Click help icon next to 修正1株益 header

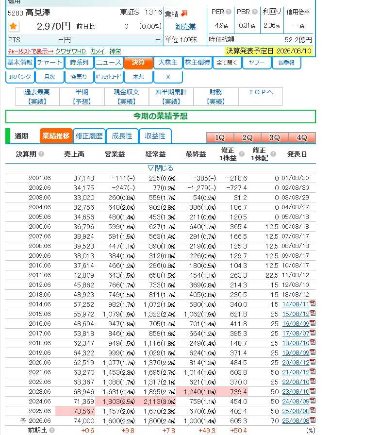pyautogui.click(x=242, y=154)
